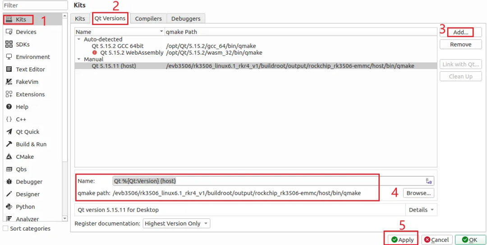The image size is (487, 245).
Task: Click the qmake Path column header
Action: click(301, 32)
